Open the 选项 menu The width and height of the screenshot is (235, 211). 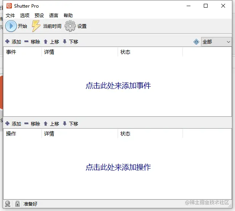(25, 15)
